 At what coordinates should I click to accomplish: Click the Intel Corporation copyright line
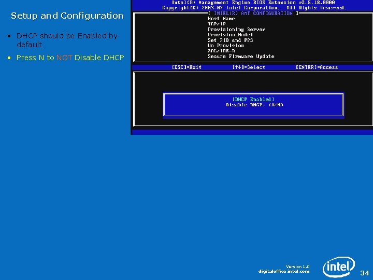pos(254,8)
